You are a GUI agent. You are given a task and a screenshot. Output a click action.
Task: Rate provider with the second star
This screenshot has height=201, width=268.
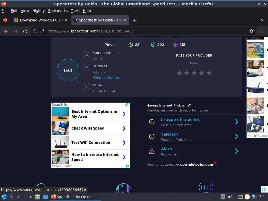187,73
